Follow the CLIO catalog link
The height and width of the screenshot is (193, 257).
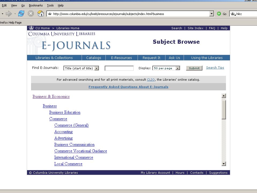(x=151, y=80)
